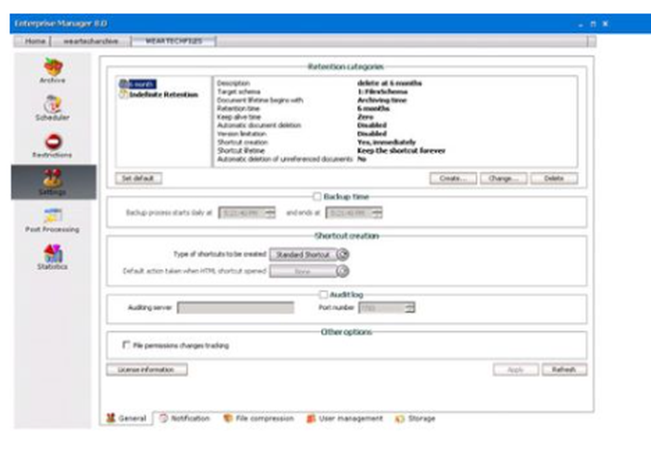This screenshot has height=457, width=651.
Task: Select the Indefinite Retention category
Action: 159,94
